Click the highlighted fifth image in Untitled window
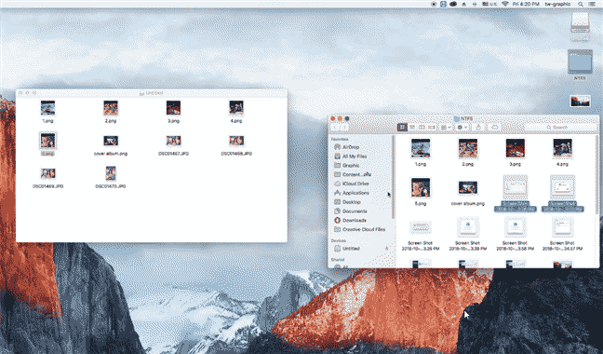The image size is (603, 354). pos(47,141)
